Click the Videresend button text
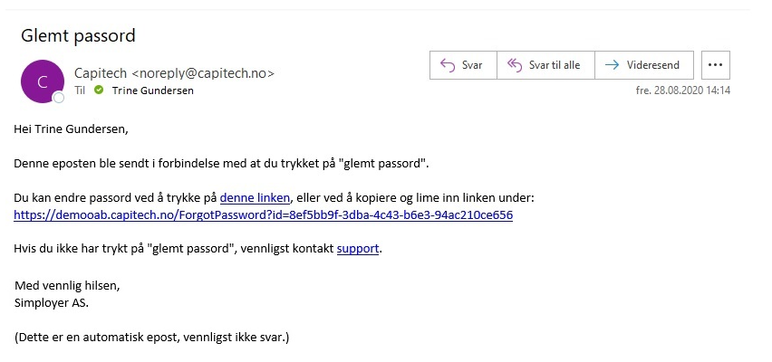 click(653, 65)
